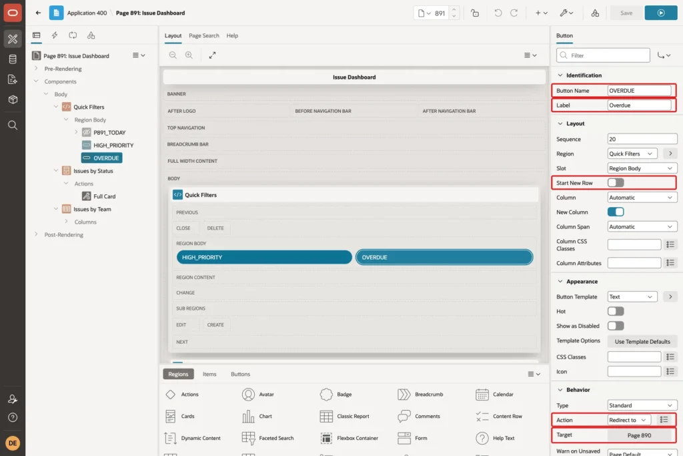Go to template arrow next to Button Template
The height and width of the screenshot is (456, 683).
670,296
